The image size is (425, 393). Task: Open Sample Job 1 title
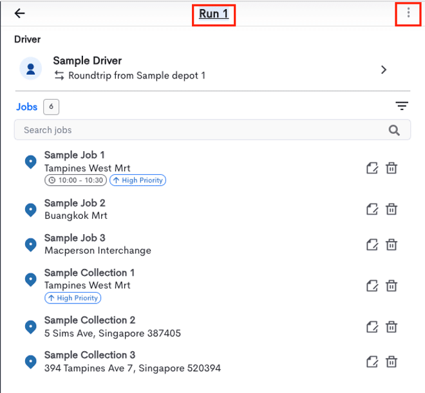click(x=75, y=155)
